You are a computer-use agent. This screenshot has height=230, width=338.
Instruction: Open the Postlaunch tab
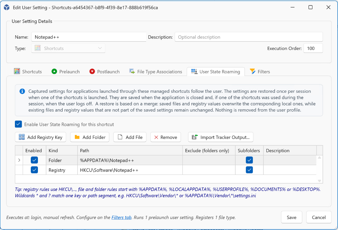point(105,71)
